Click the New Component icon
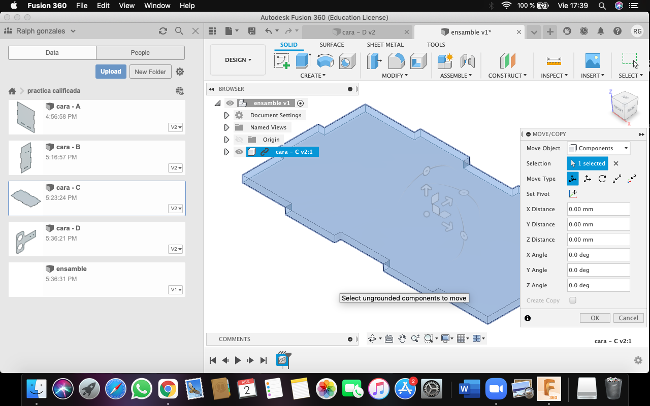The height and width of the screenshot is (406, 650). [445, 61]
